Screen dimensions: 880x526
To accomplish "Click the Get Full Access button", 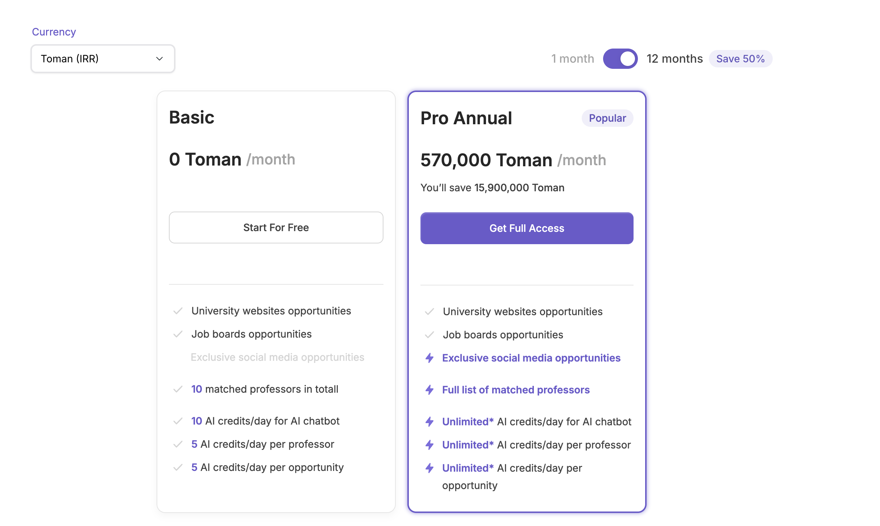I will click(x=527, y=228).
